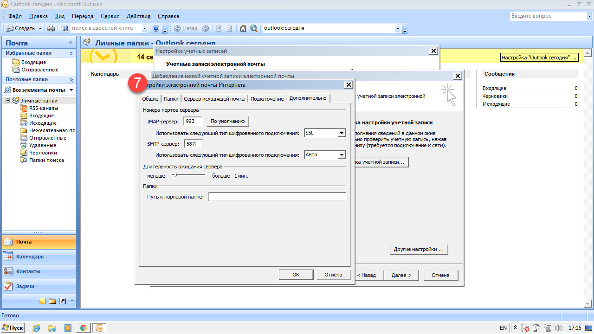Click the По умолчанию button
Viewport: 594px width, 334px height.
tap(228, 121)
